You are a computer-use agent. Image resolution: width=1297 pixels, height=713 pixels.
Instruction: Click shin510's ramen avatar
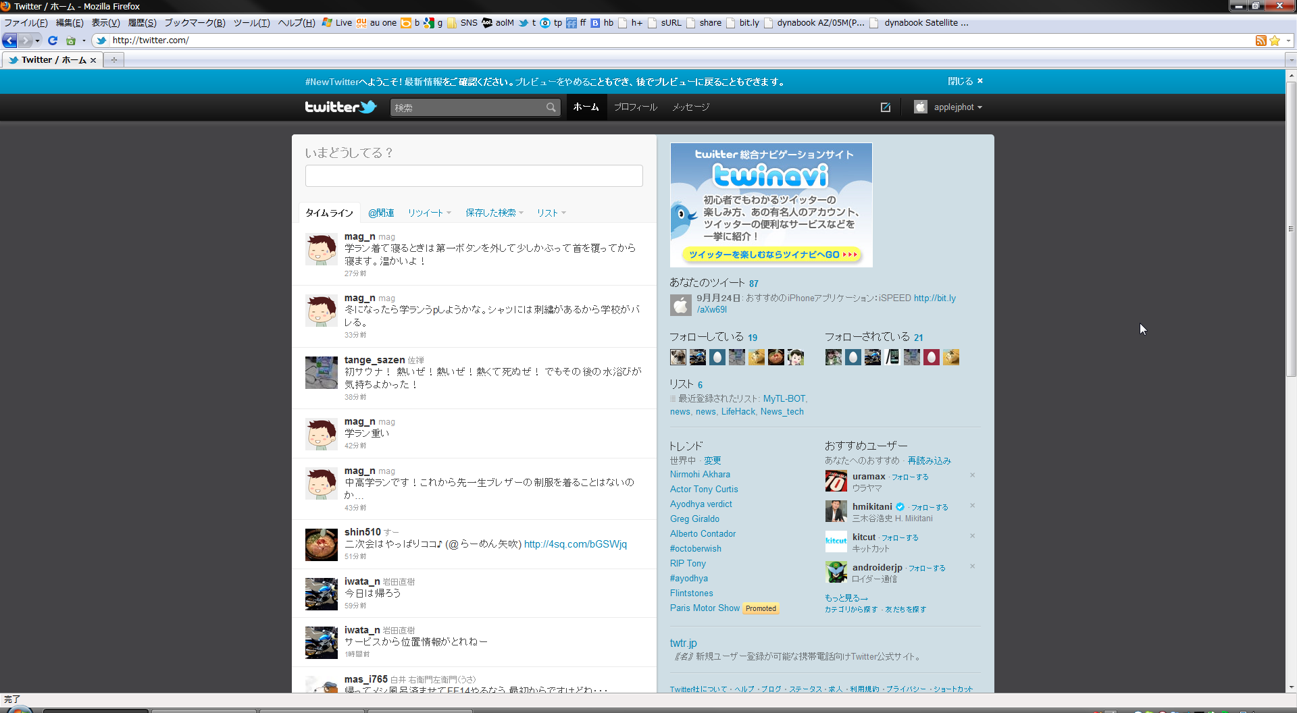pyautogui.click(x=321, y=545)
